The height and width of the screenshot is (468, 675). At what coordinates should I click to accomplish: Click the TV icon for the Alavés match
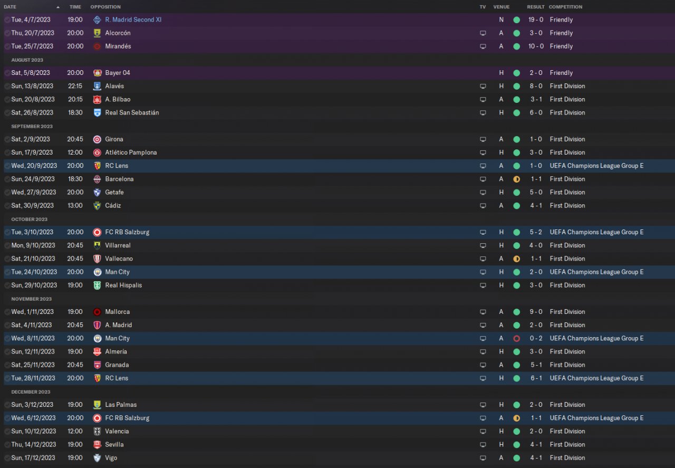click(x=483, y=86)
